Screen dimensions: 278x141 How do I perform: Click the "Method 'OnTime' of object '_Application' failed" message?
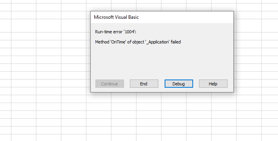138,42
